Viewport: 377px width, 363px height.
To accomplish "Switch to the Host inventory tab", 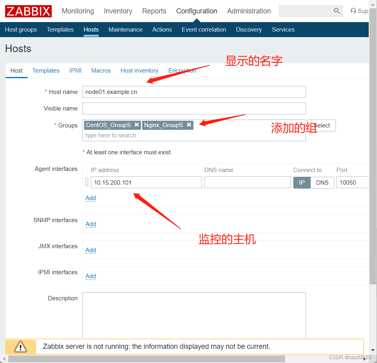I will click(x=139, y=71).
